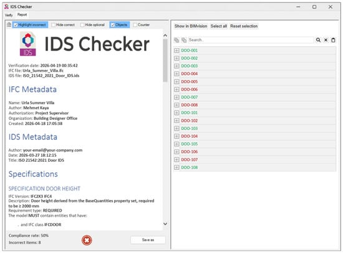Click the IDS Metadata heading

(33, 137)
